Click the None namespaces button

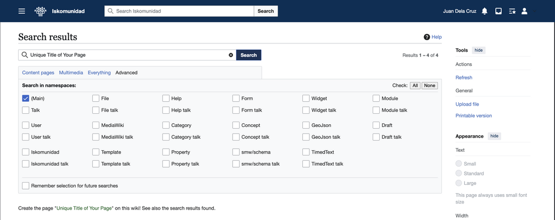pos(430,85)
